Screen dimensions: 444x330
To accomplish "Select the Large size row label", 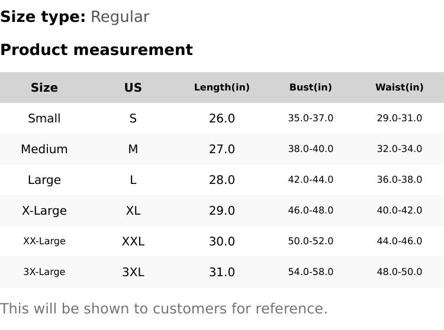I will click(x=44, y=180).
